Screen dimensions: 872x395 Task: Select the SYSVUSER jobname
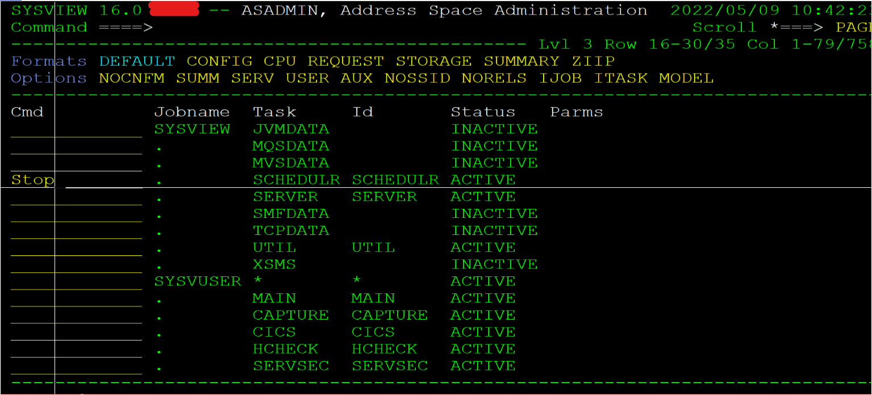point(198,281)
